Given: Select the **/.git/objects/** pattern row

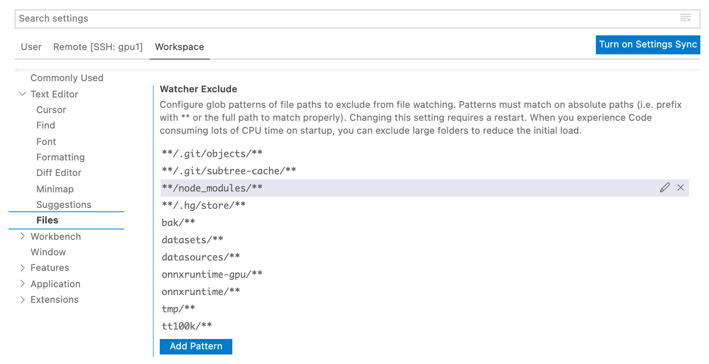Looking at the screenshot, I should (212, 154).
